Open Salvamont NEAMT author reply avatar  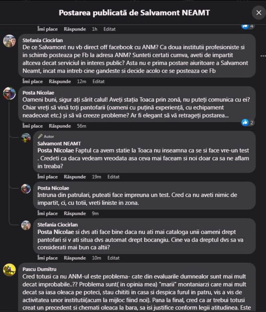point(26,138)
